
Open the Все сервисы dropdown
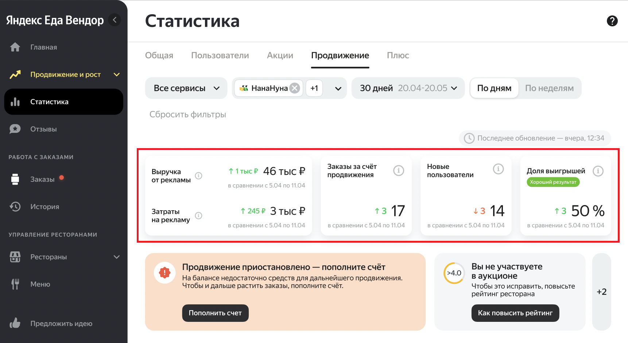coord(186,88)
